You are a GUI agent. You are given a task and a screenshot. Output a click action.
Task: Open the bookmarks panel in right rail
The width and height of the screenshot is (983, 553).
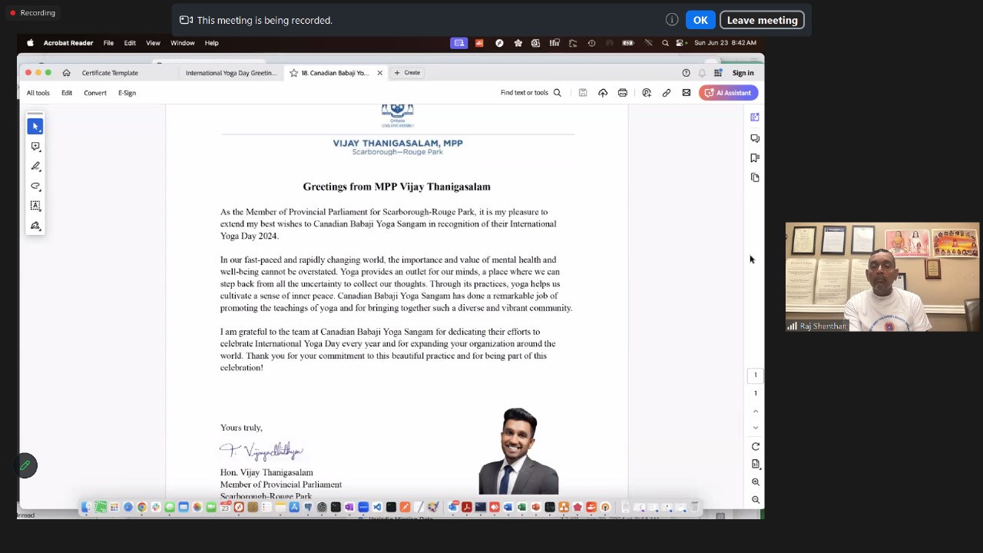click(x=755, y=158)
